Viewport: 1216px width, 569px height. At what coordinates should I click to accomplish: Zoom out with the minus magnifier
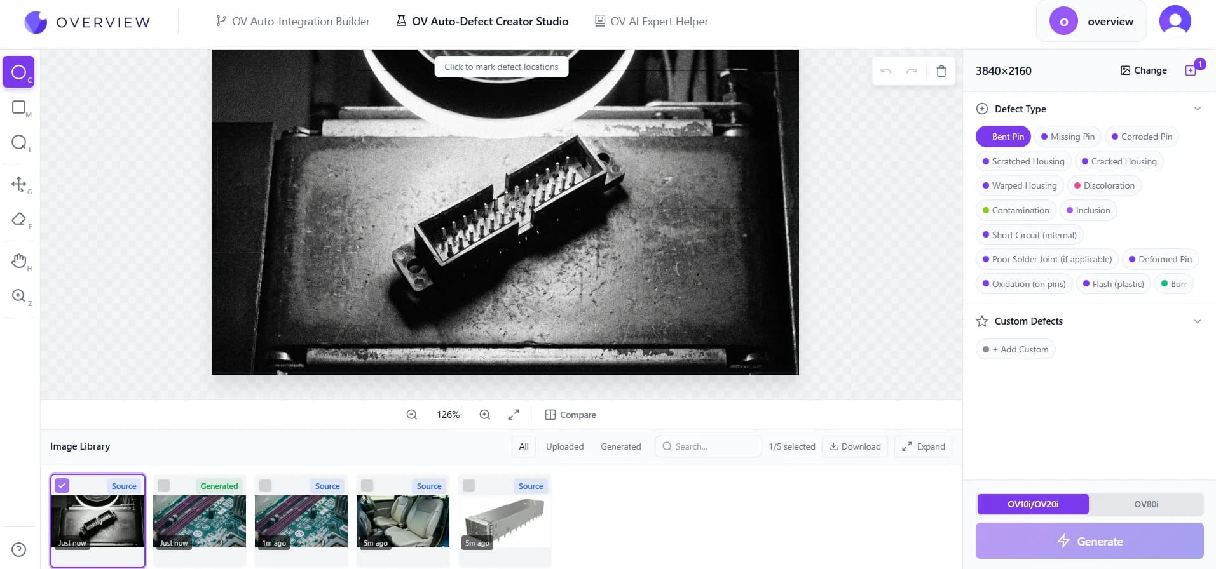[412, 415]
